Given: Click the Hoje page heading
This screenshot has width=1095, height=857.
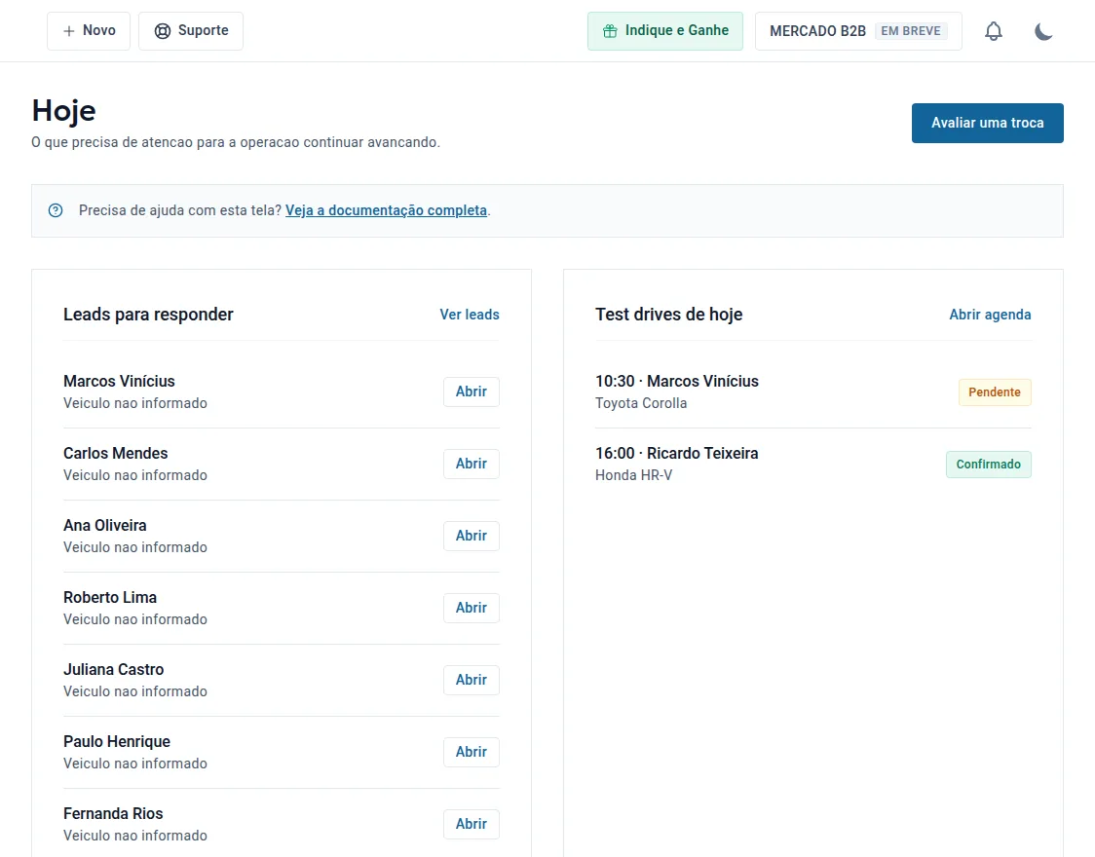Looking at the screenshot, I should tap(63, 110).
